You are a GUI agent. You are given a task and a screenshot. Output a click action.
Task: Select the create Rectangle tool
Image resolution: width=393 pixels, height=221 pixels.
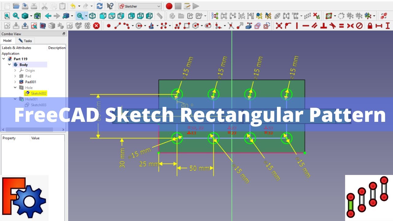186,26
